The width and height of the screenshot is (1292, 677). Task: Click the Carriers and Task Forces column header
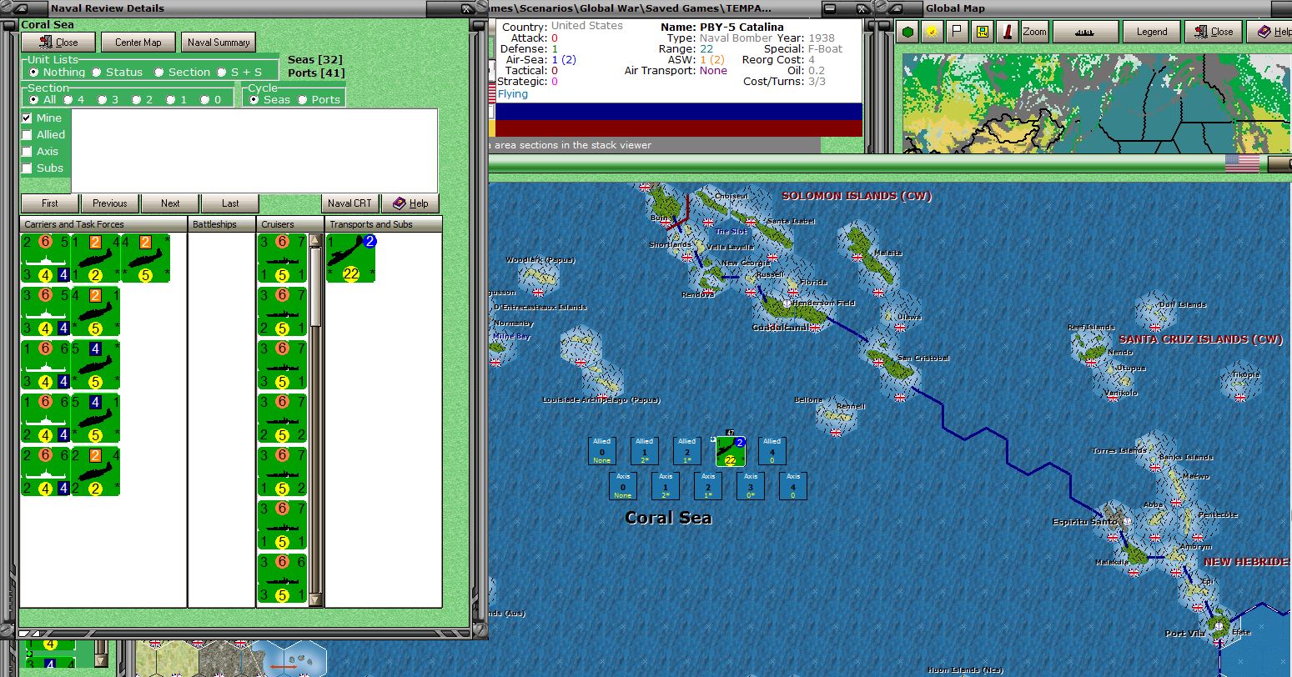point(103,224)
